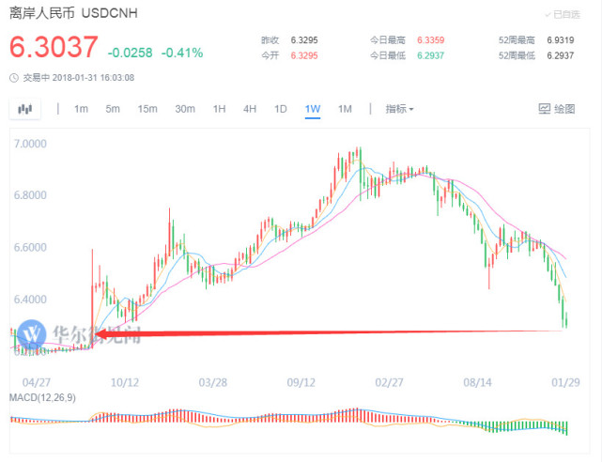Click the 离岸人民币 USDCNH title
Viewport: 602px width, 462px height.
point(73,13)
